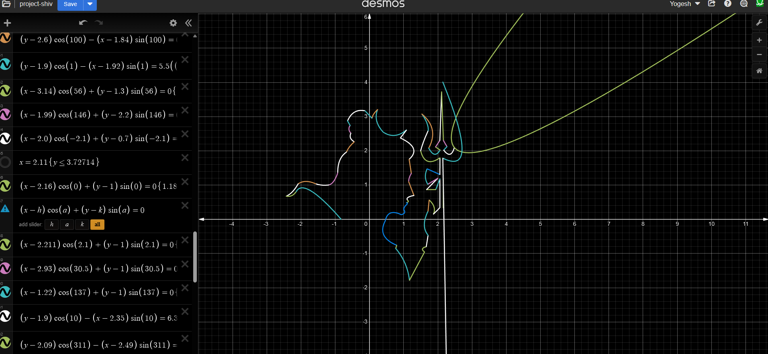This screenshot has width=768, height=354.
Task: Hide the orange (y − 2.6)cos(100) curve
Action: (x=6, y=39)
